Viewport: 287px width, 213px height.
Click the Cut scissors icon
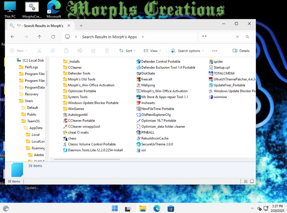point(39,51)
